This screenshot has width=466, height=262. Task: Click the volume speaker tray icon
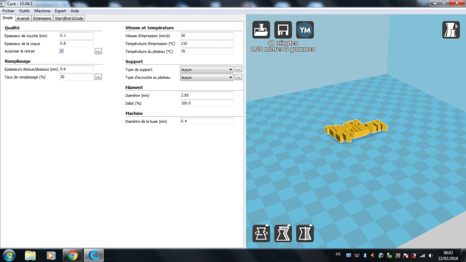pos(430,255)
